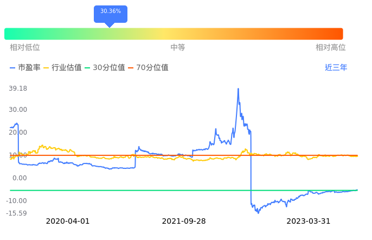Click the 39.18 maximum value on the y-axis

coord(18,89)
